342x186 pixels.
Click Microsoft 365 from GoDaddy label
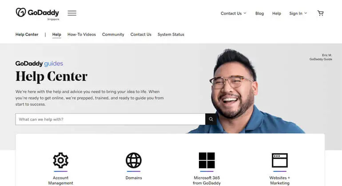coord(207,180)
